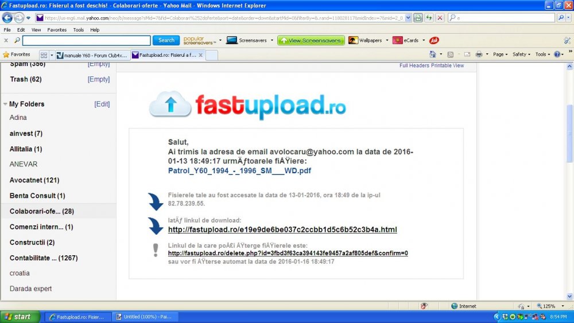Open the Trash (62) folder
The image size is (574, 323).
pyautogui.click(x=26, y=79)
